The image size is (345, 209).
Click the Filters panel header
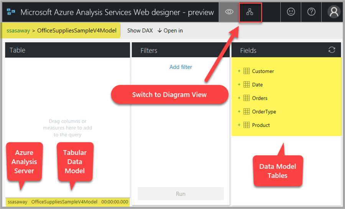pyautogui.click(x=181, y=50)
